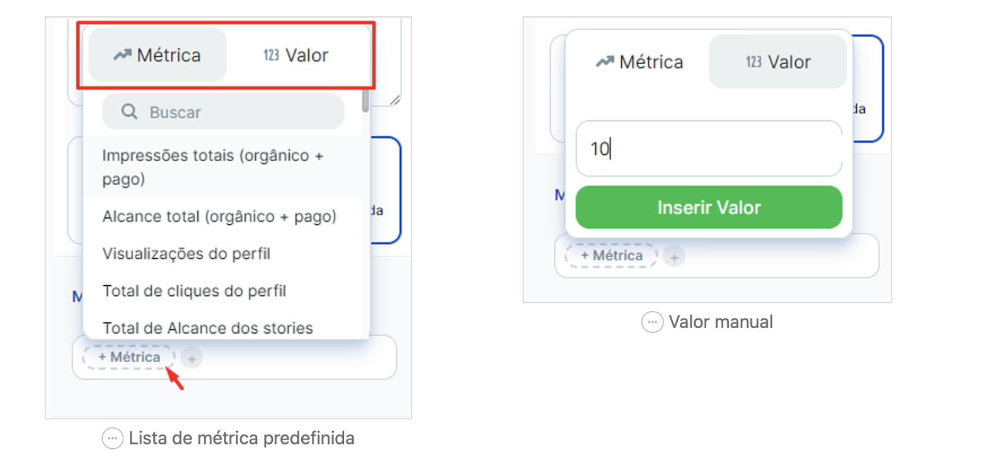Select Visualizações do perfil metric
The height and width of the screenshot is (464, 1008).
click(223, 254)
